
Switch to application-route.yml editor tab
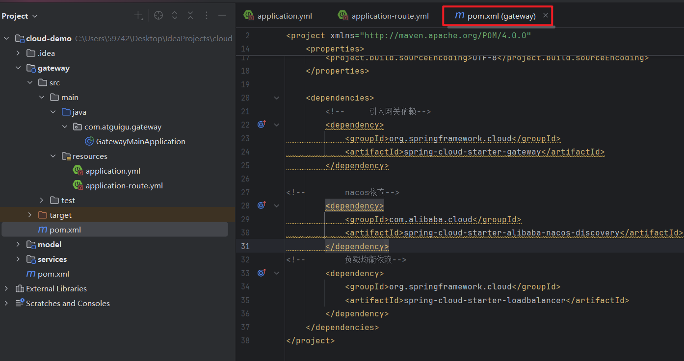pyautogui.click(x=383, y=16)
